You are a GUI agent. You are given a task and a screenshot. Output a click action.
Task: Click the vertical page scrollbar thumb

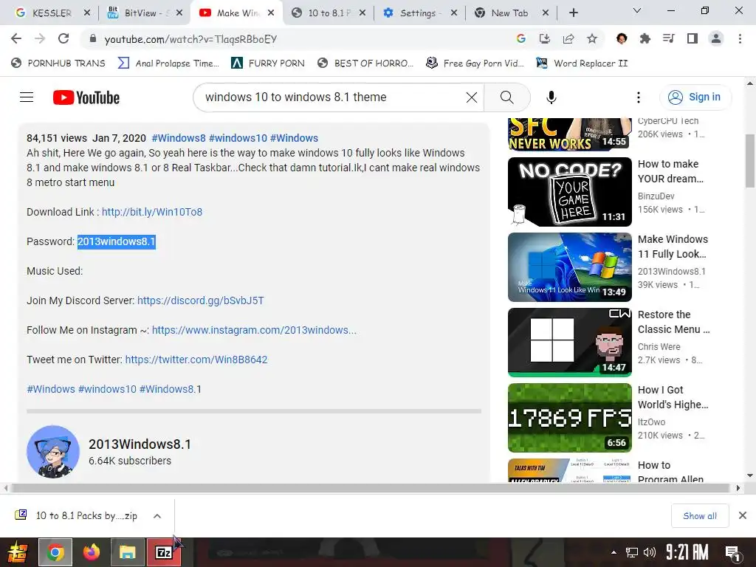(750, 160)
